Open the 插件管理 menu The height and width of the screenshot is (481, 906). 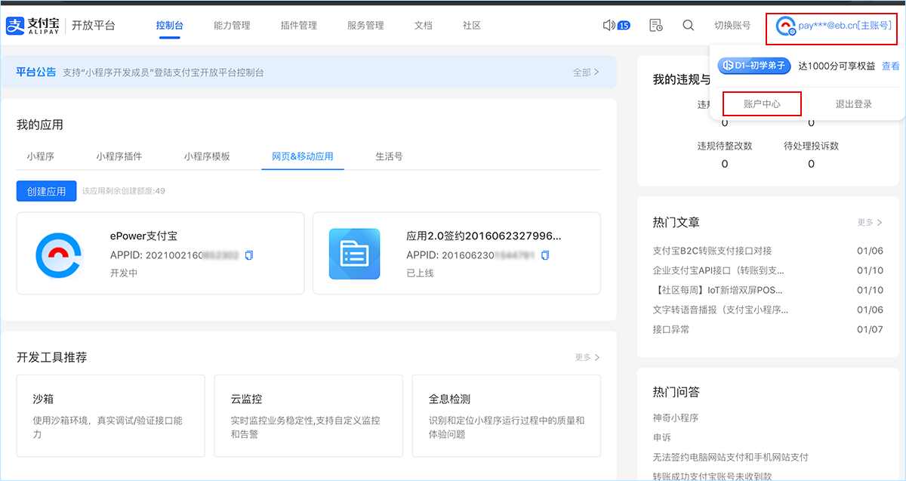coord(299,26)
